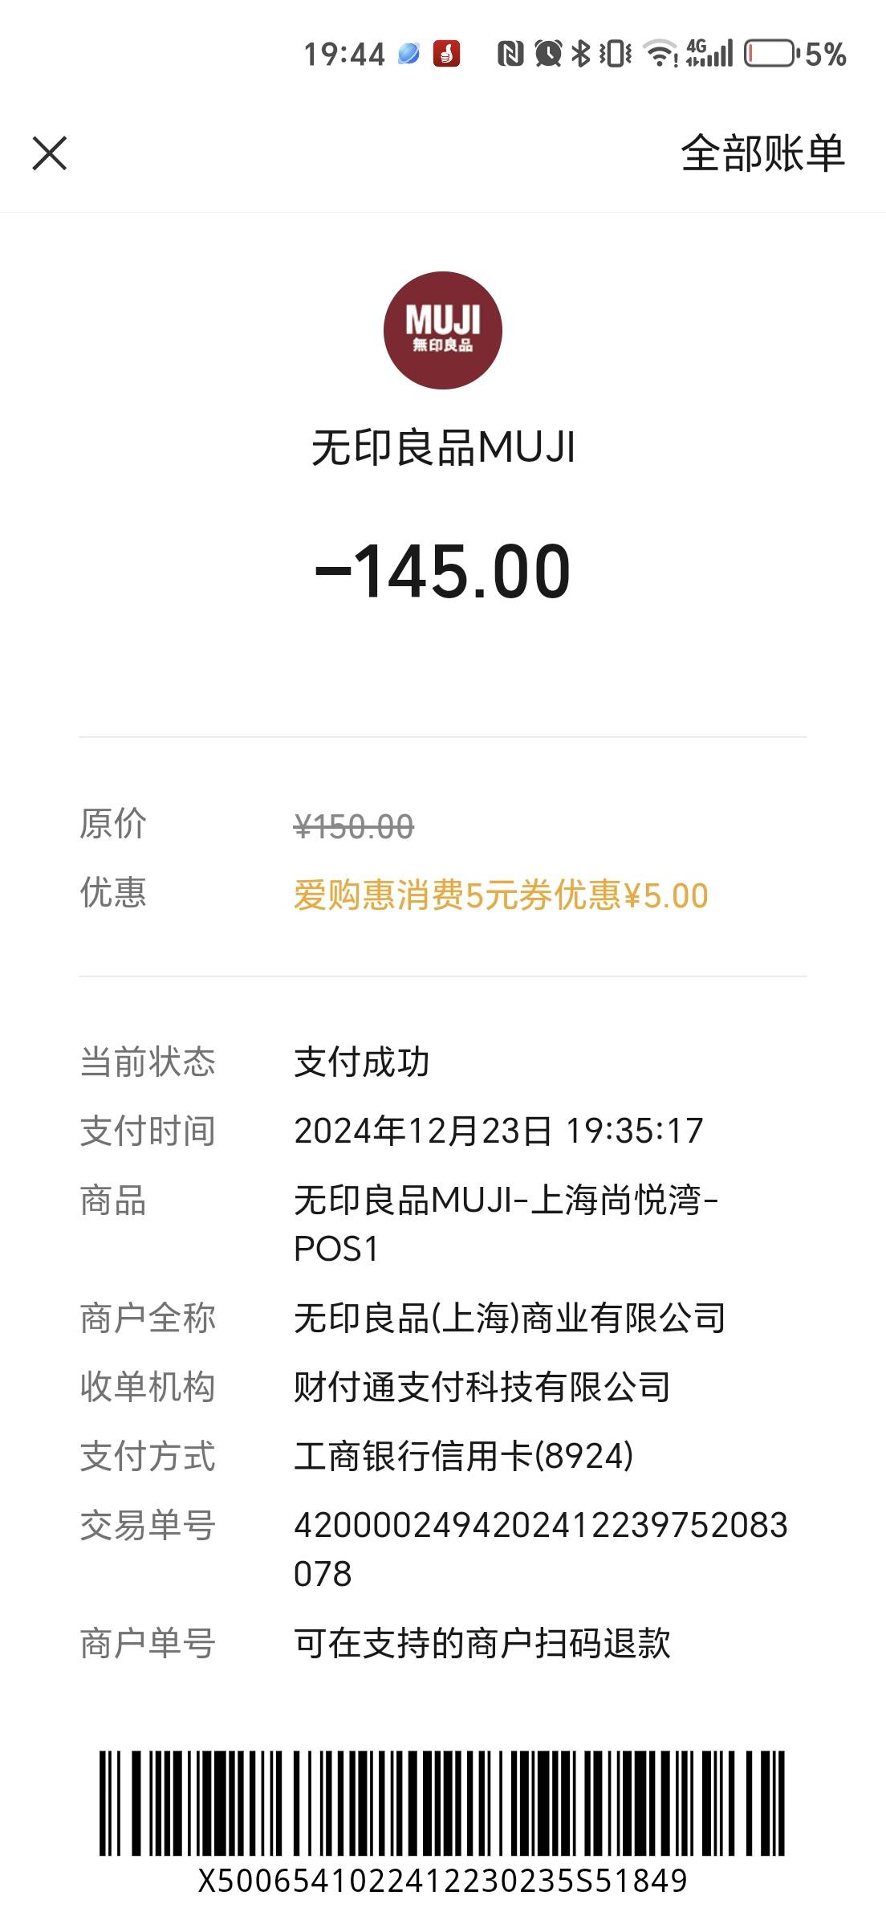
Task: Tap the Bluetooth status icon
Action: (580, 54)
